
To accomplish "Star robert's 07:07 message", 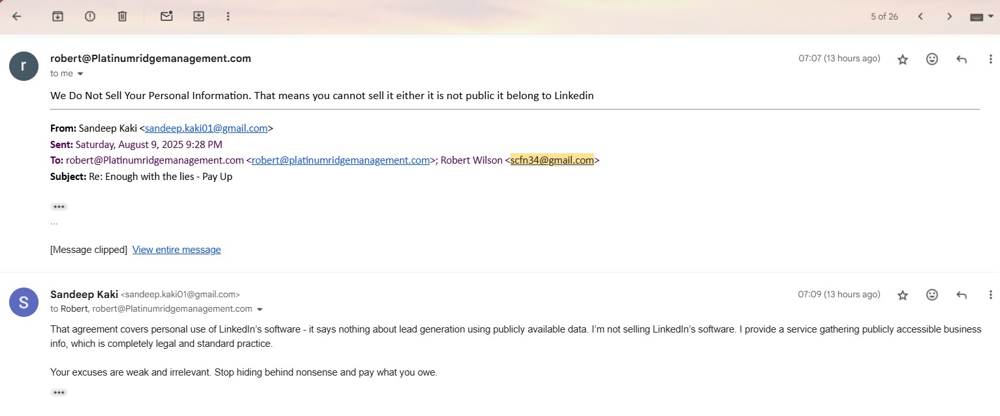I will pyautogui.click(x=903, y=59).
